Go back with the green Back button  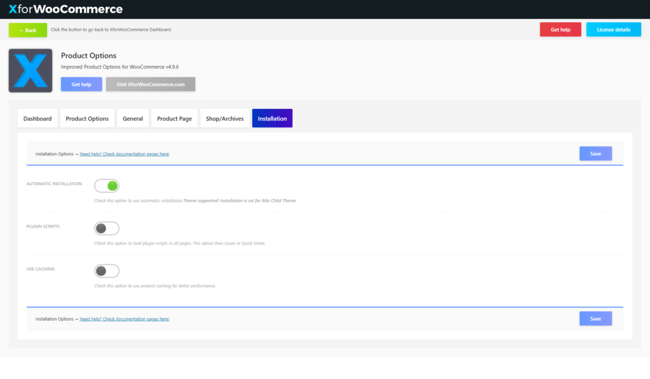pyautogui.click(x=28, y=30)
